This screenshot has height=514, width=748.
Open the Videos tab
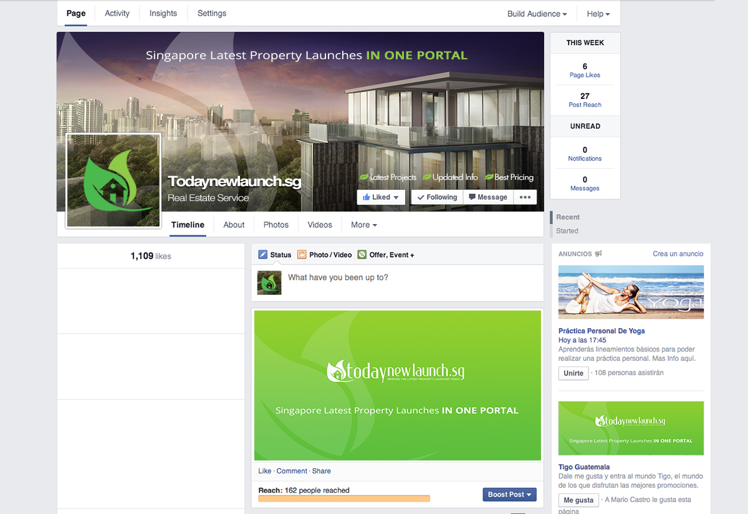[x=320, y=225]
